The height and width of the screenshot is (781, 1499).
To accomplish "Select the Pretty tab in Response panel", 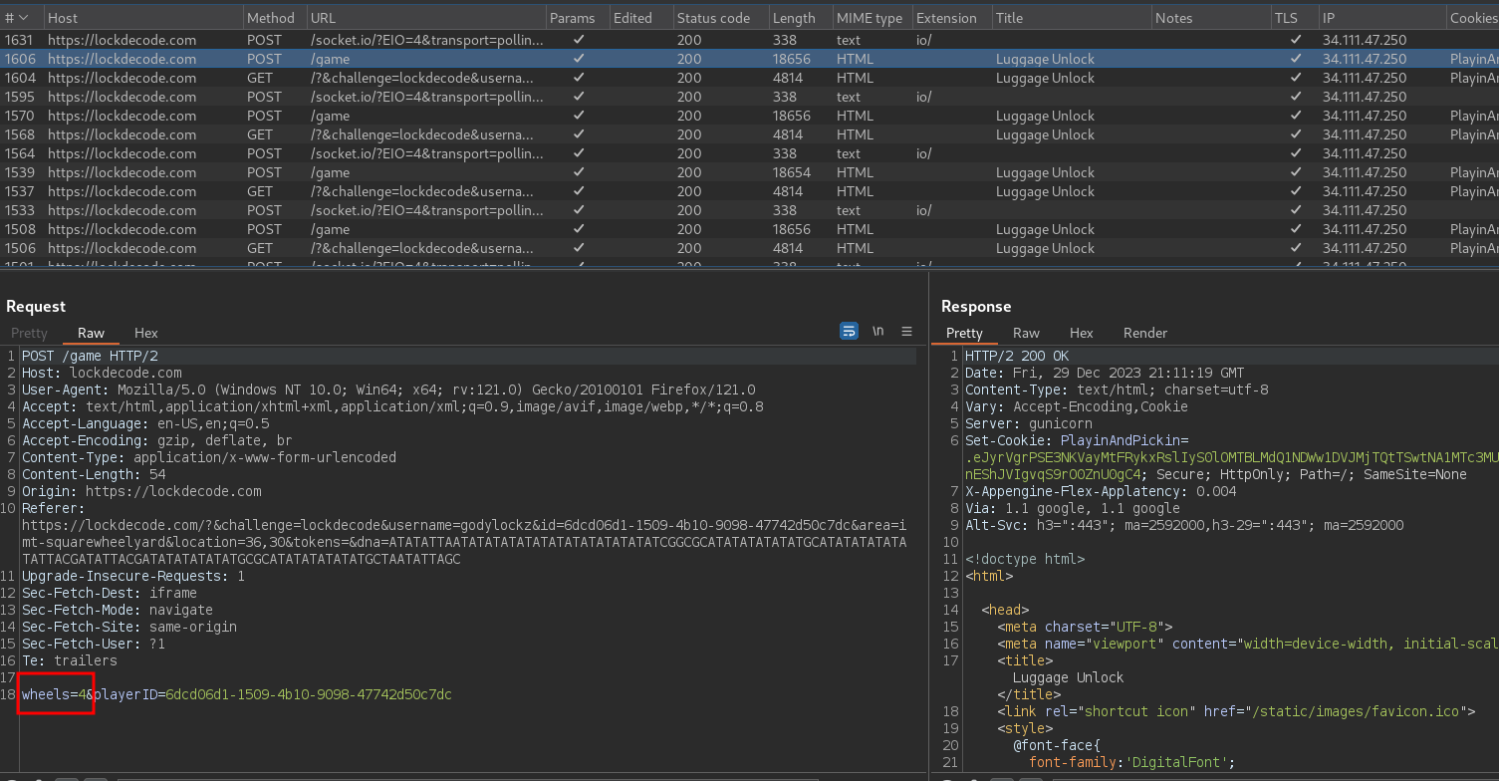I will click(964, 333).
